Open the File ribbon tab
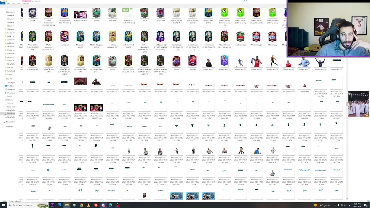The height and width of the screenshot is (208, 370). click(x=2, y=3)
